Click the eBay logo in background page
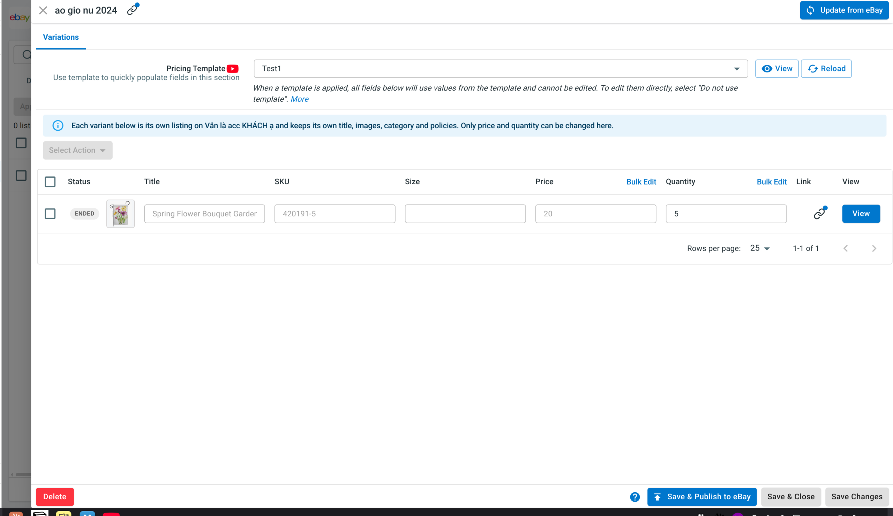Viewport: 893px width, 516px height. tap(20, 17)
